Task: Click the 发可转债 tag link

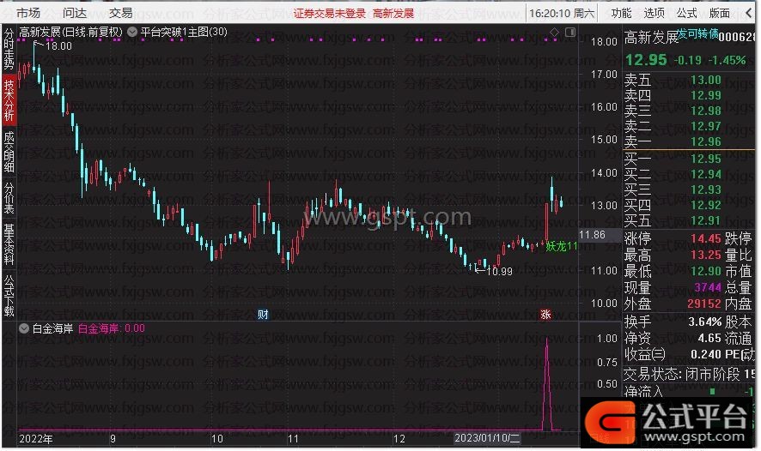Action: (697, 33)
